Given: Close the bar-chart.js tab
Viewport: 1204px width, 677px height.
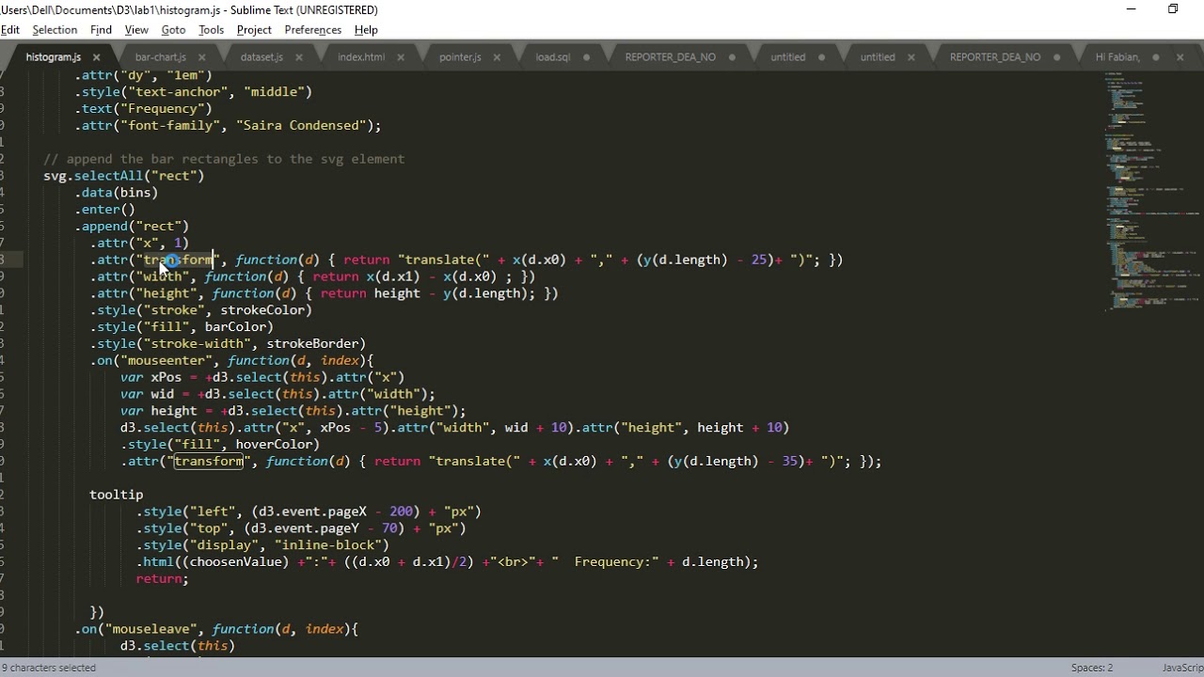Looking at the screenshot, I should [200, 57].
